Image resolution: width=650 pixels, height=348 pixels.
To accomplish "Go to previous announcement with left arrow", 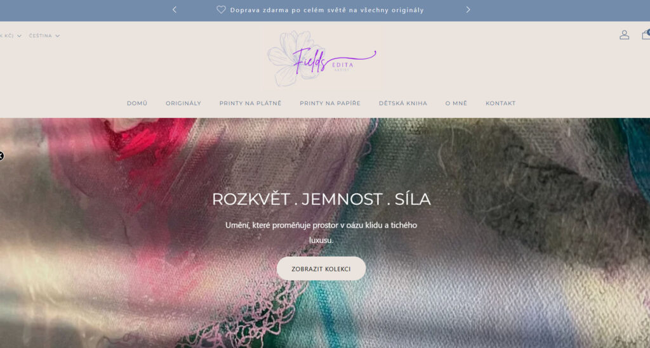I will click(175, 10).
